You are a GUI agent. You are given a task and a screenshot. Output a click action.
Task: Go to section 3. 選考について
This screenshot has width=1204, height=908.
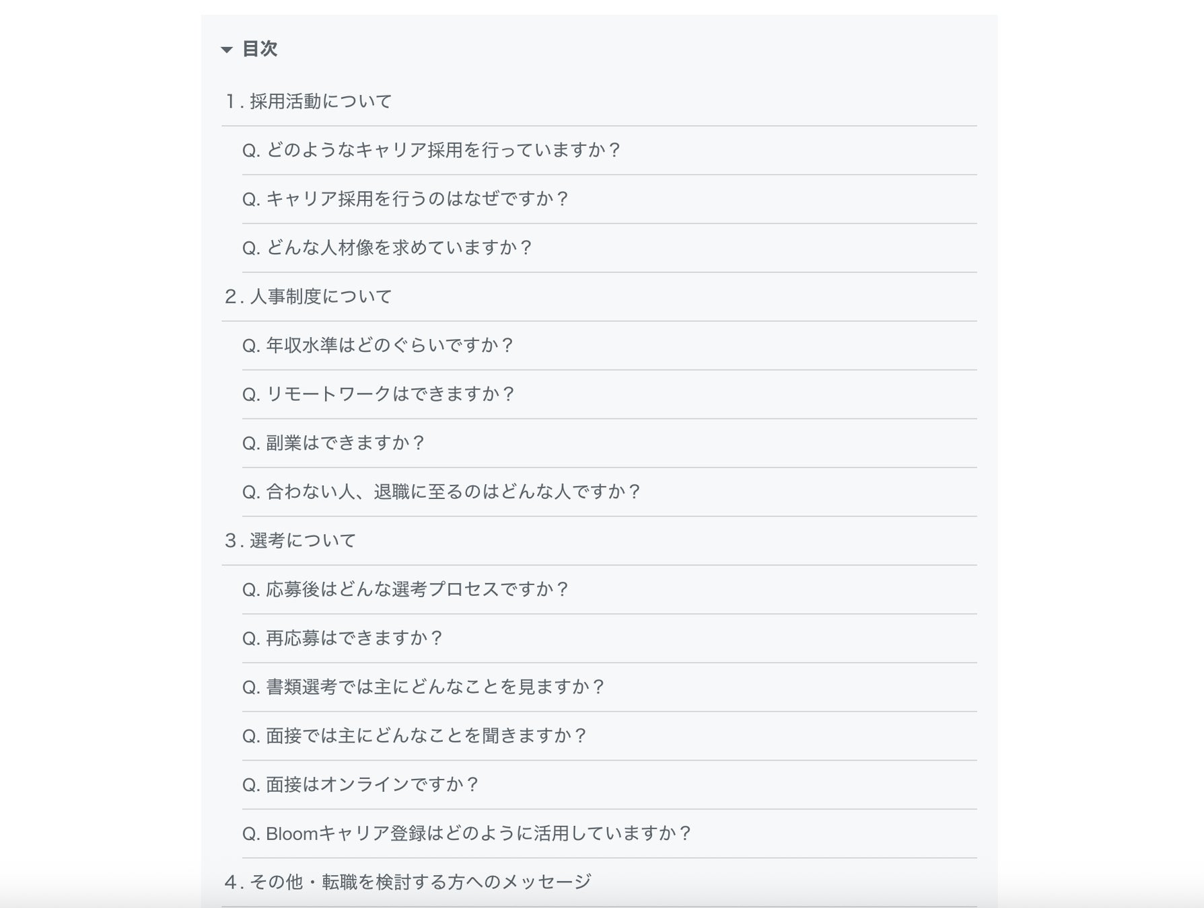click(x=290, y=541)
